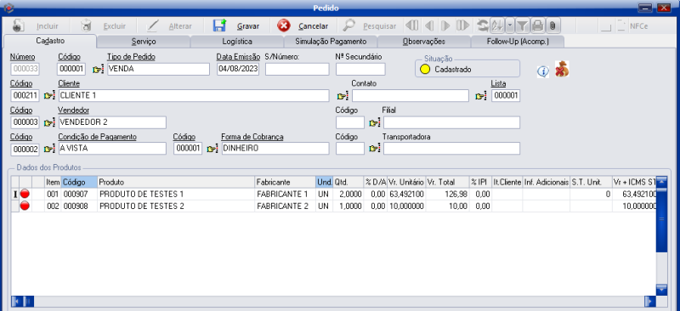The height and width of the screenshot is (311, 680).
Task: Select the PRODUTO DE TESTES 2 row
Action: click(333, 206)
